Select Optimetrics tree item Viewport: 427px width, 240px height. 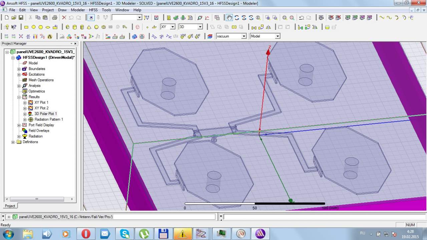(37, 91)
